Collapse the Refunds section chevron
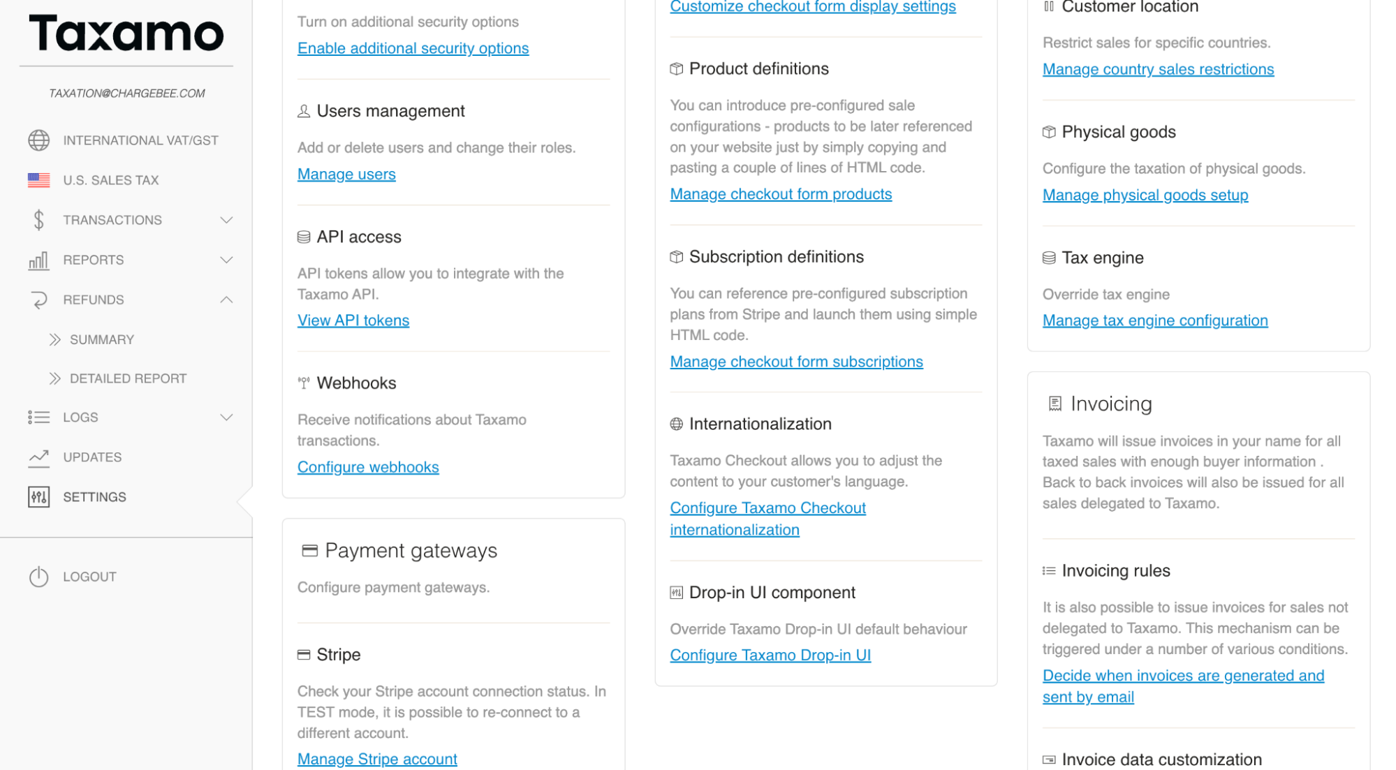Screen dimensions: 1396x770 click(226, 299)
